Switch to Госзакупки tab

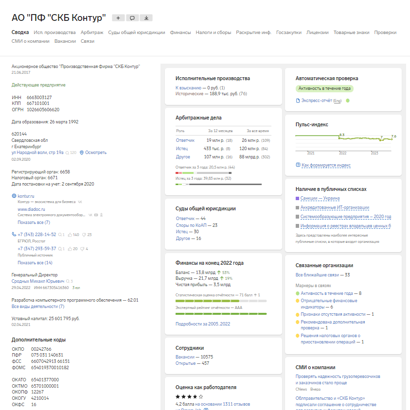tap(289, 33)
